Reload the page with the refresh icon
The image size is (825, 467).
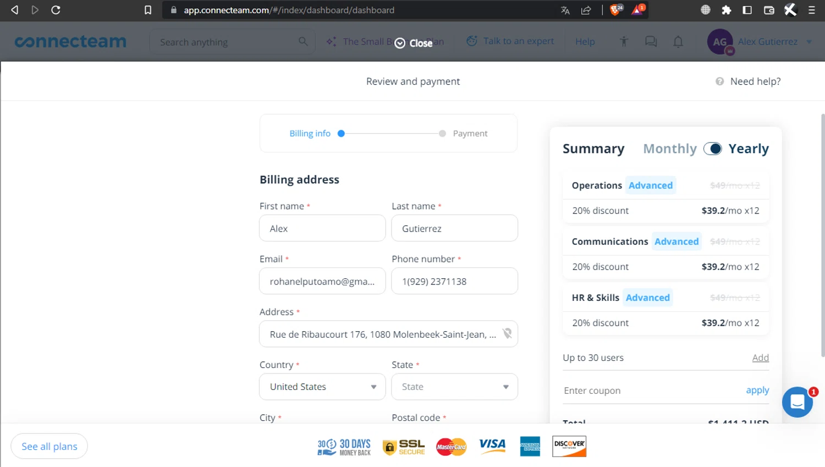click(56, 10)
